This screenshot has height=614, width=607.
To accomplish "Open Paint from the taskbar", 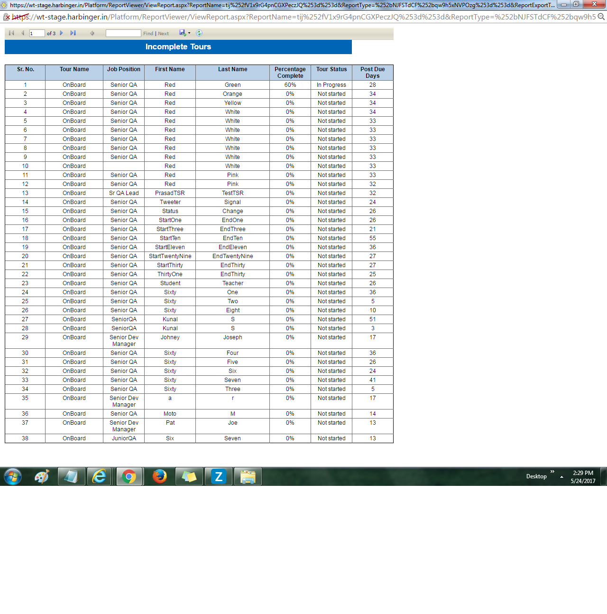I will pyautogui.click(x=42, y=476).
